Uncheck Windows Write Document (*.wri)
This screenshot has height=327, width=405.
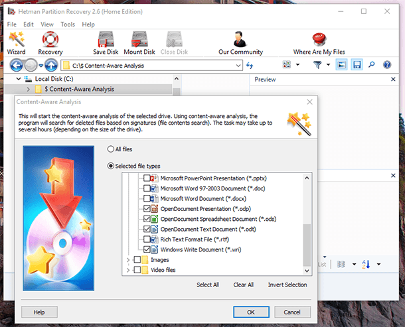147,249
